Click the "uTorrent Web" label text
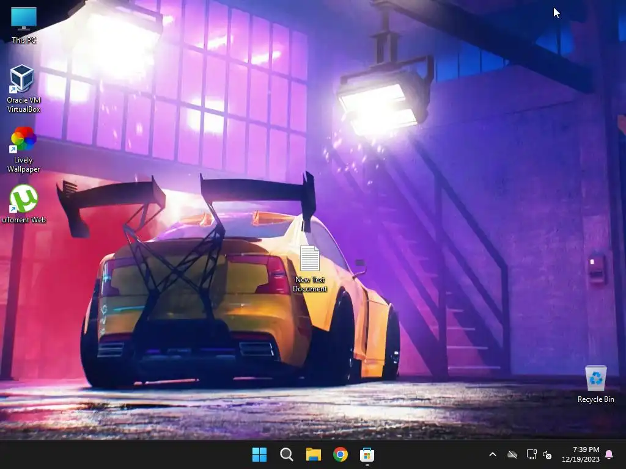626x469 pixels. [24, 220]
